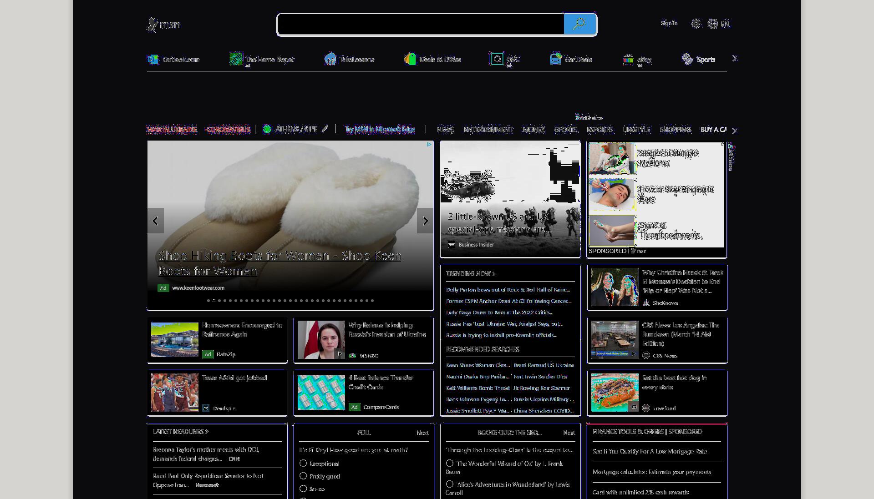This screenshot has width=874, height=499.
Task: Open Rand Paul Republican Senator headline
Action: click(208, 480)
